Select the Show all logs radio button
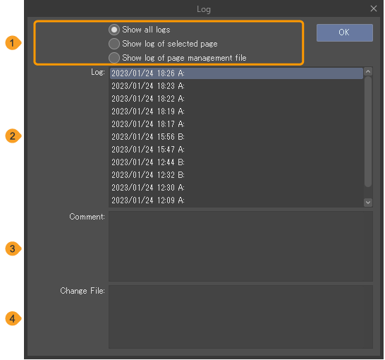This screenshot has width=385, height=360. [114, 30]
